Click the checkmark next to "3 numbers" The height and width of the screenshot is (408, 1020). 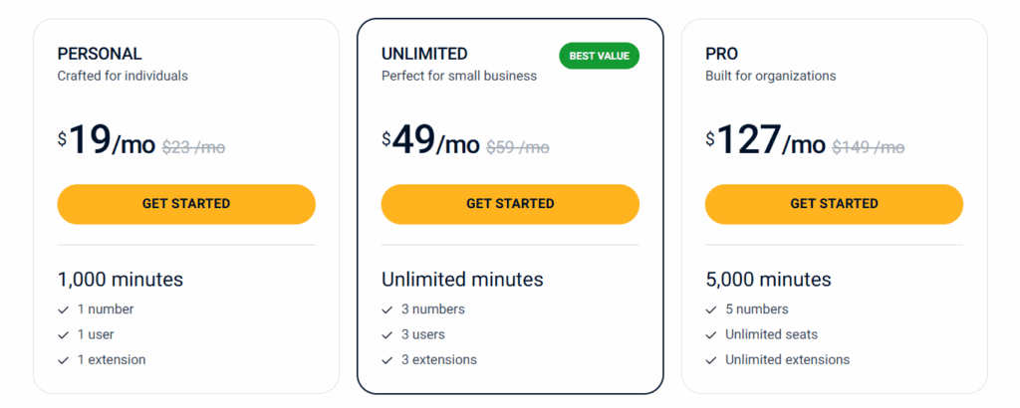387,309
